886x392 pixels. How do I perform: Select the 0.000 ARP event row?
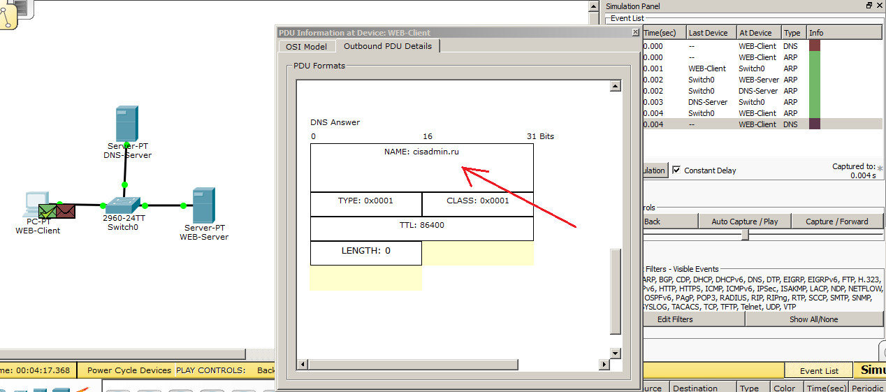[762, 57]
